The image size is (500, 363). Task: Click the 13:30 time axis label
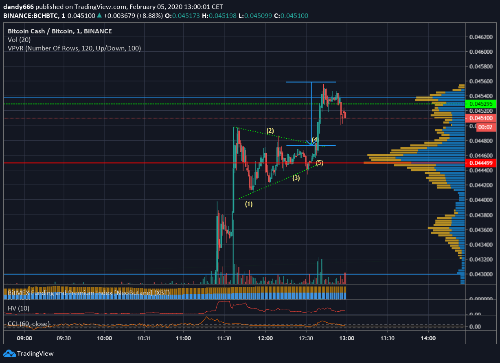pyautogui.click(x=387, y=338)
